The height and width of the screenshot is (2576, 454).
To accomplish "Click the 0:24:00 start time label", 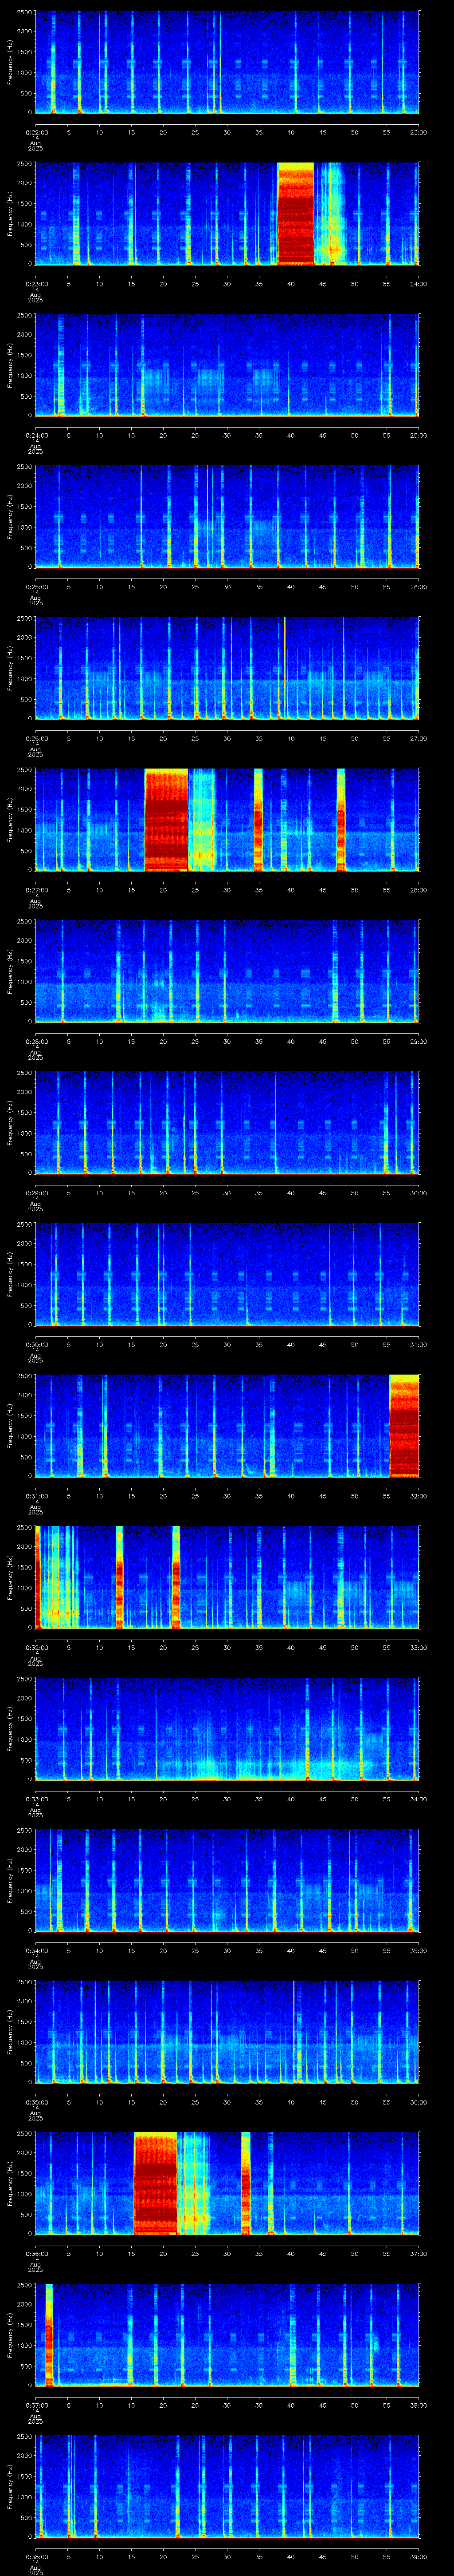I will [x=36, y=435].
